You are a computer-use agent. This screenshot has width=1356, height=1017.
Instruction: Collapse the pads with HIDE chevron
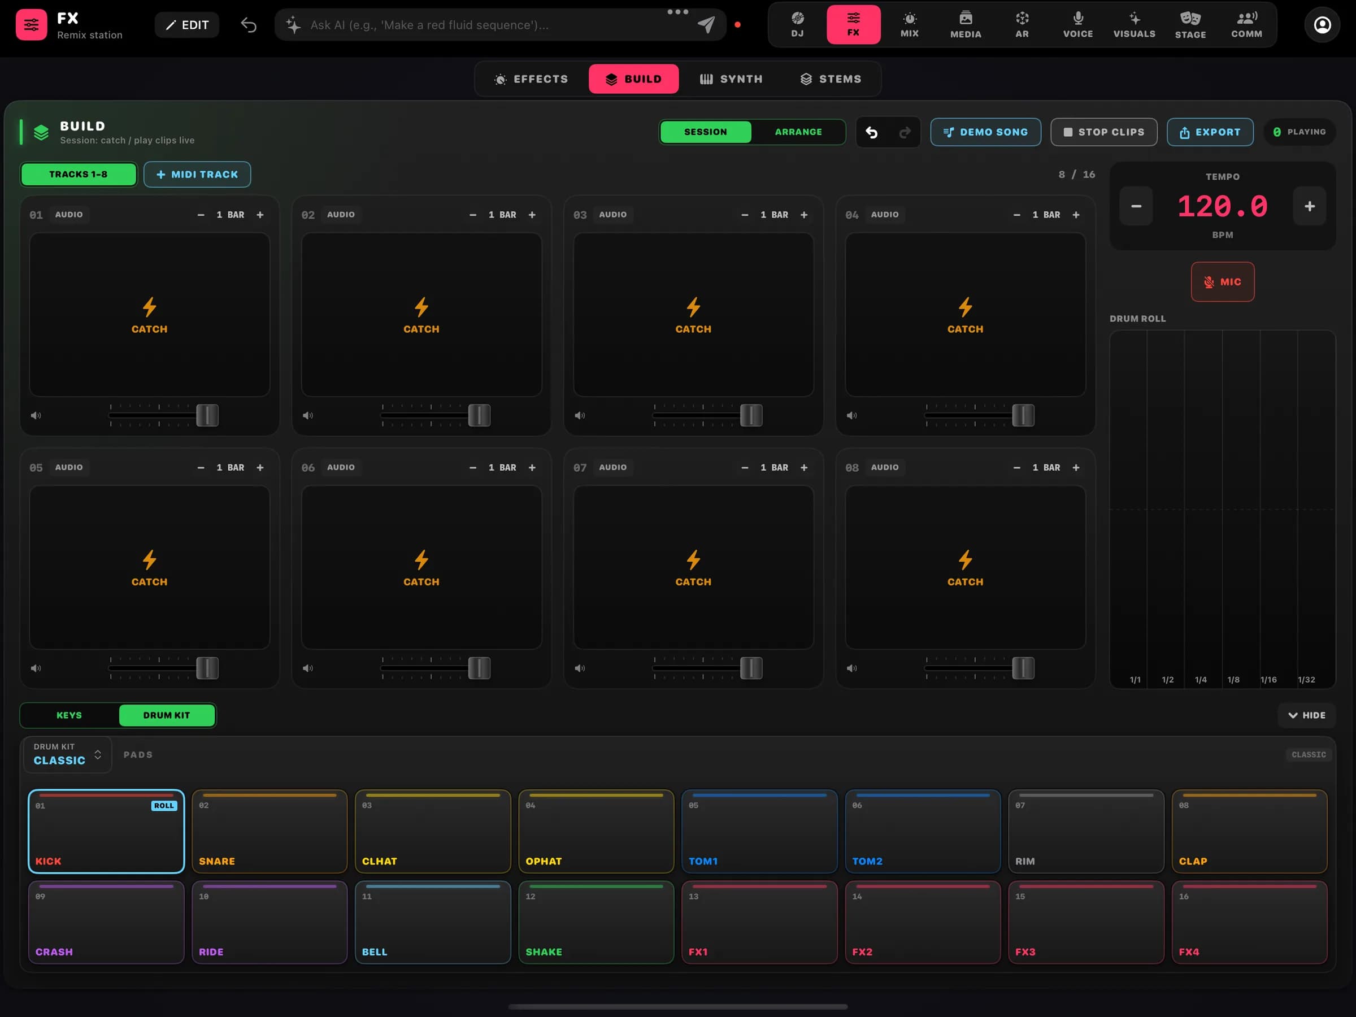click(1306, 715)
